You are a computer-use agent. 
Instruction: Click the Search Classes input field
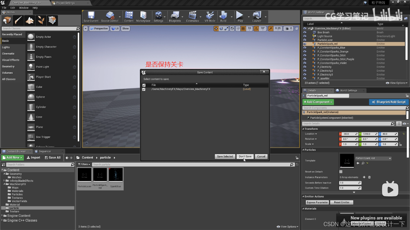point(41,28)
